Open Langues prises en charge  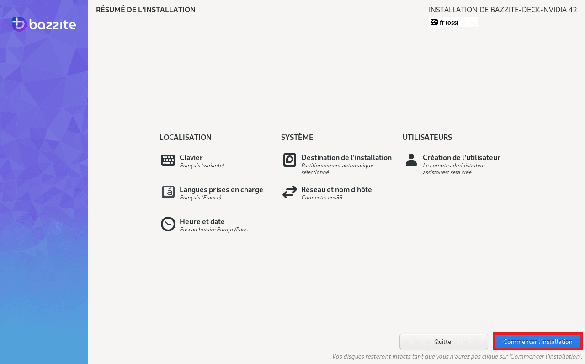[x=221, y=189]
